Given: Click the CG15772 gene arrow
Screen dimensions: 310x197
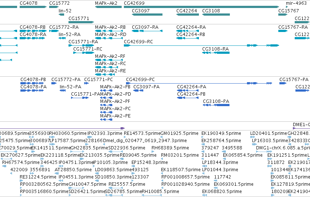Looking at the screenshot, I should pos(54,7).
